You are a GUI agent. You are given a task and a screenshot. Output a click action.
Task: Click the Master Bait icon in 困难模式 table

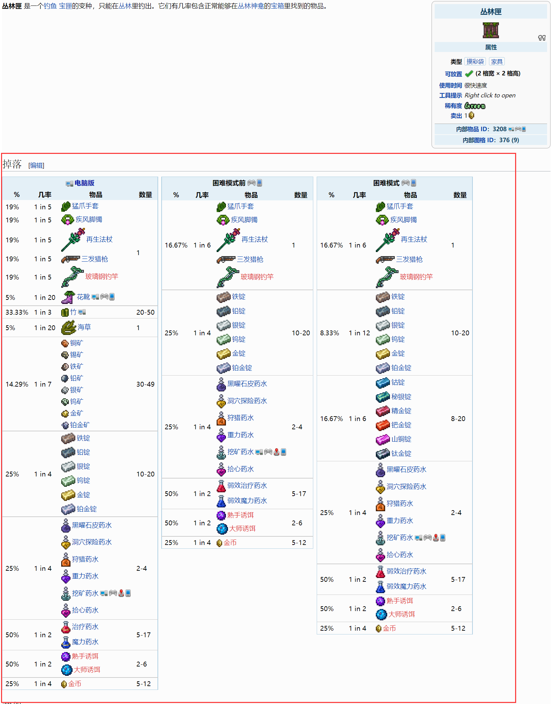point(381,614)
